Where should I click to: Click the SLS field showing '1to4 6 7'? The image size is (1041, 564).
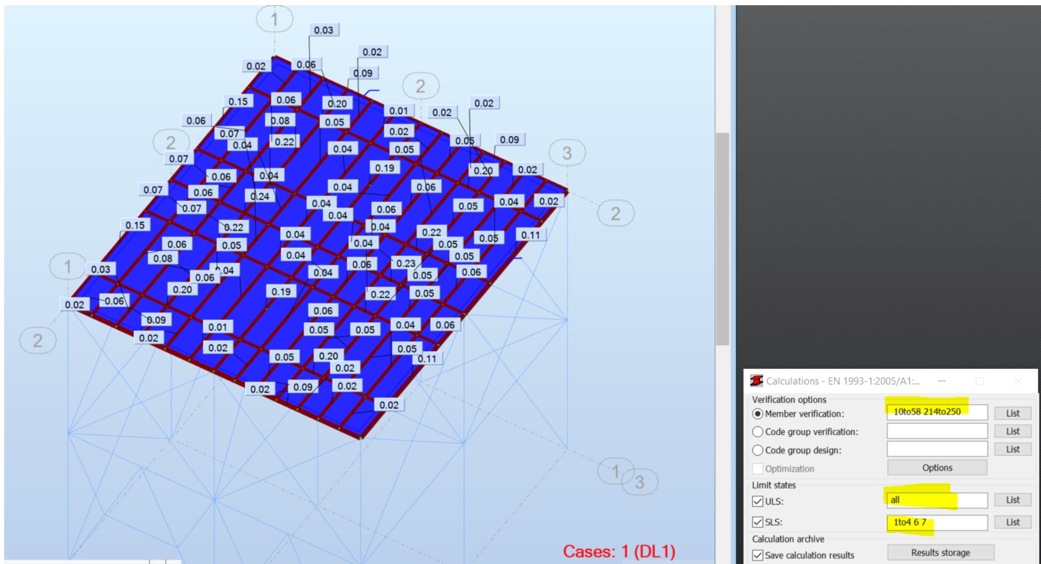pos(937,522)
